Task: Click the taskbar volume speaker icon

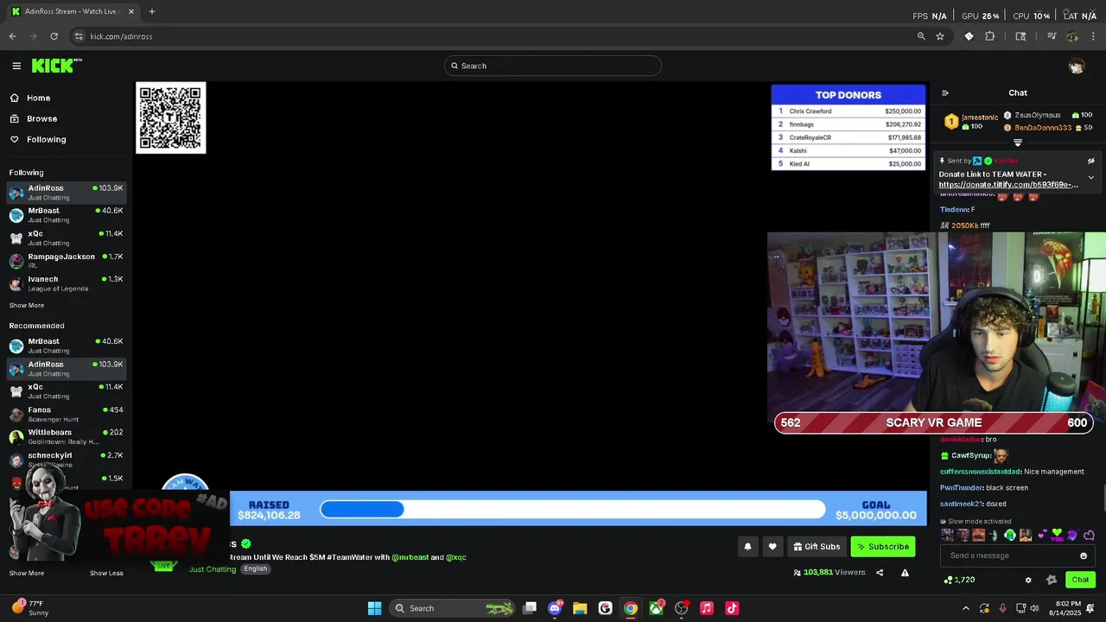Action: coord(1034,608)
